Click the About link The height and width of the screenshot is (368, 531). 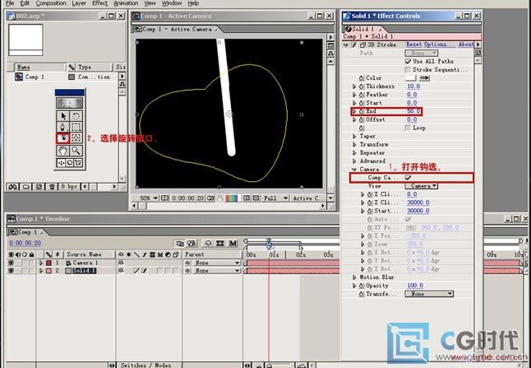[x=466, y=44]
